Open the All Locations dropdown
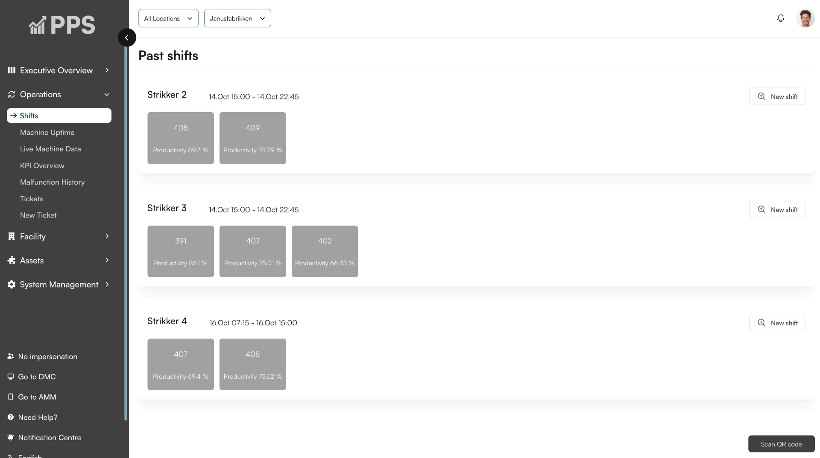 168,18
